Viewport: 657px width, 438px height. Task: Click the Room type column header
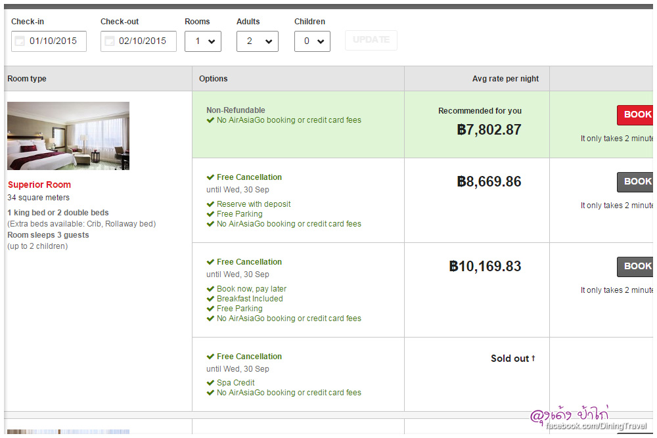pos(27,79)
